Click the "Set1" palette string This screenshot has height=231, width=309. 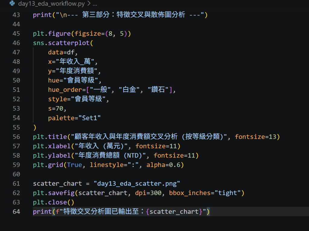pos(90,118)
